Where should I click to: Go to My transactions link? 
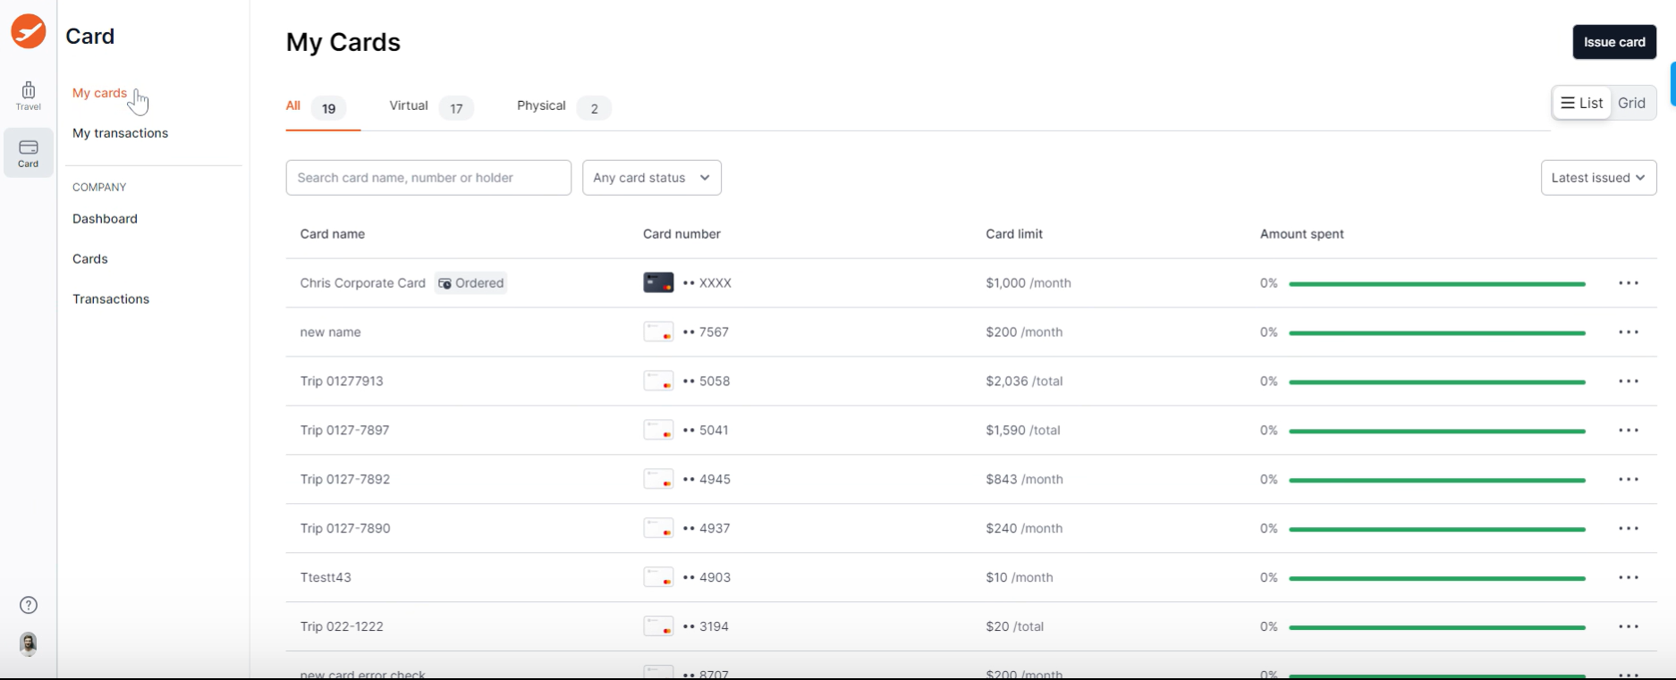(x=120, y=133)
